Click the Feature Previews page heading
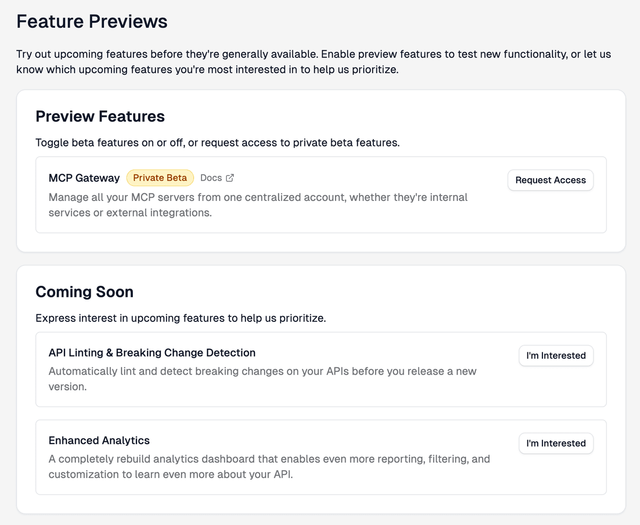Image resolution: width=640 pixels, height=525 pixels. pos(92,21)
